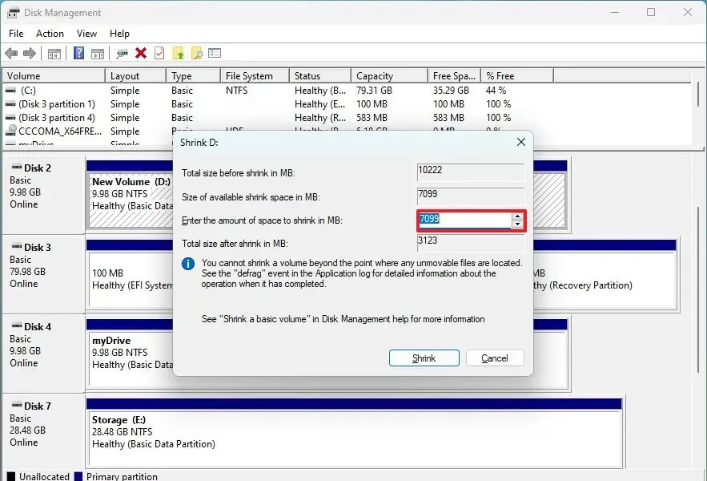Viewport: 707px width, 481px height.
Task: Select the Disk 3 label panel
Action: [44, 273]
